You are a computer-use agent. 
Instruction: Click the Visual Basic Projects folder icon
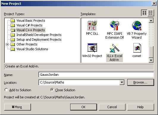[13, 21]
